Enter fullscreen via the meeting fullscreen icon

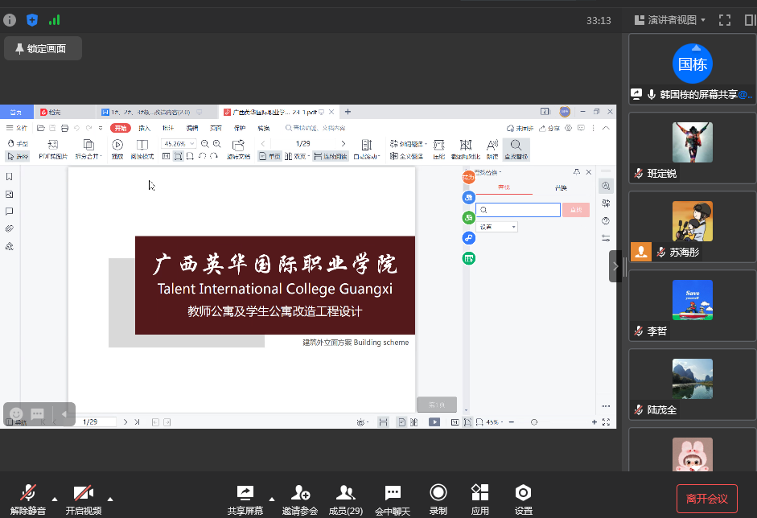click(725, 20)
